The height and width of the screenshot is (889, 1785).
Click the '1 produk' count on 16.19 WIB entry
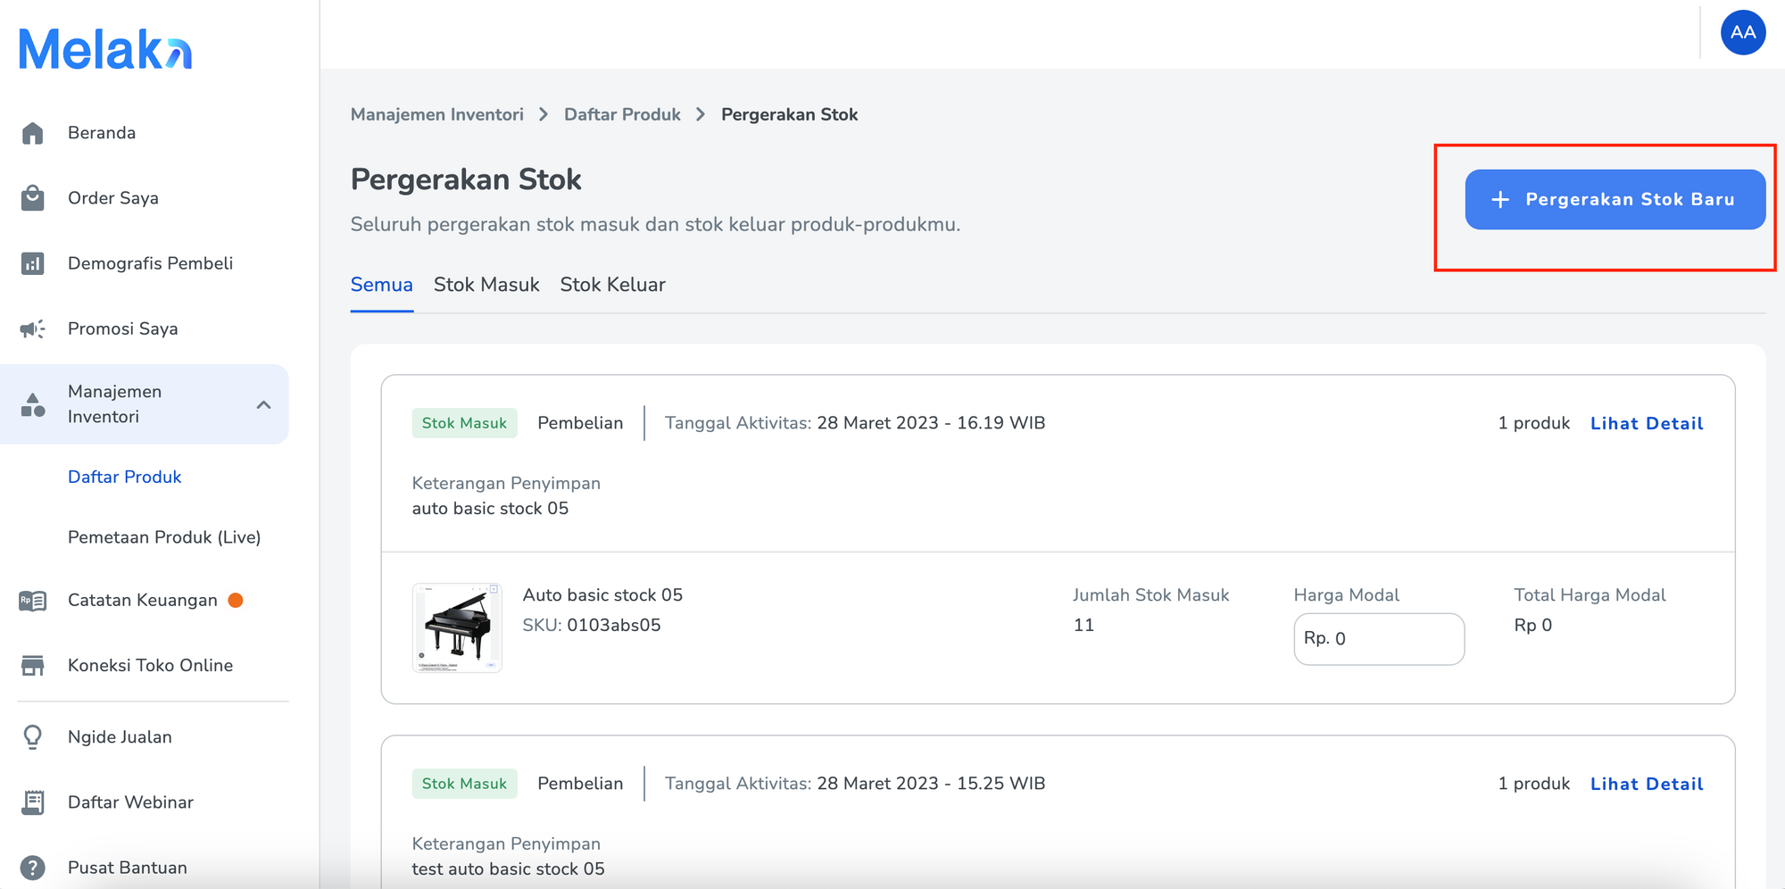[1533, 423]
